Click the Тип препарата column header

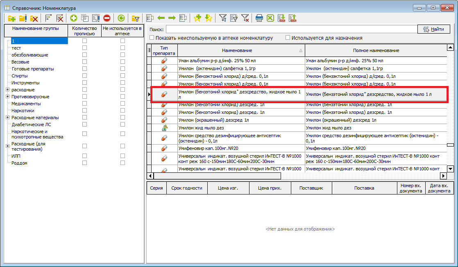point(164,50)
